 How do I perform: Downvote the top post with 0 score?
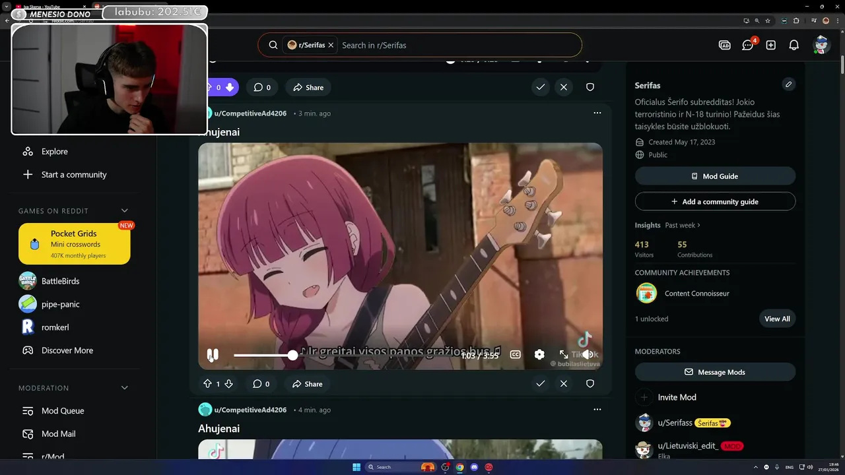tap(230, 87)
